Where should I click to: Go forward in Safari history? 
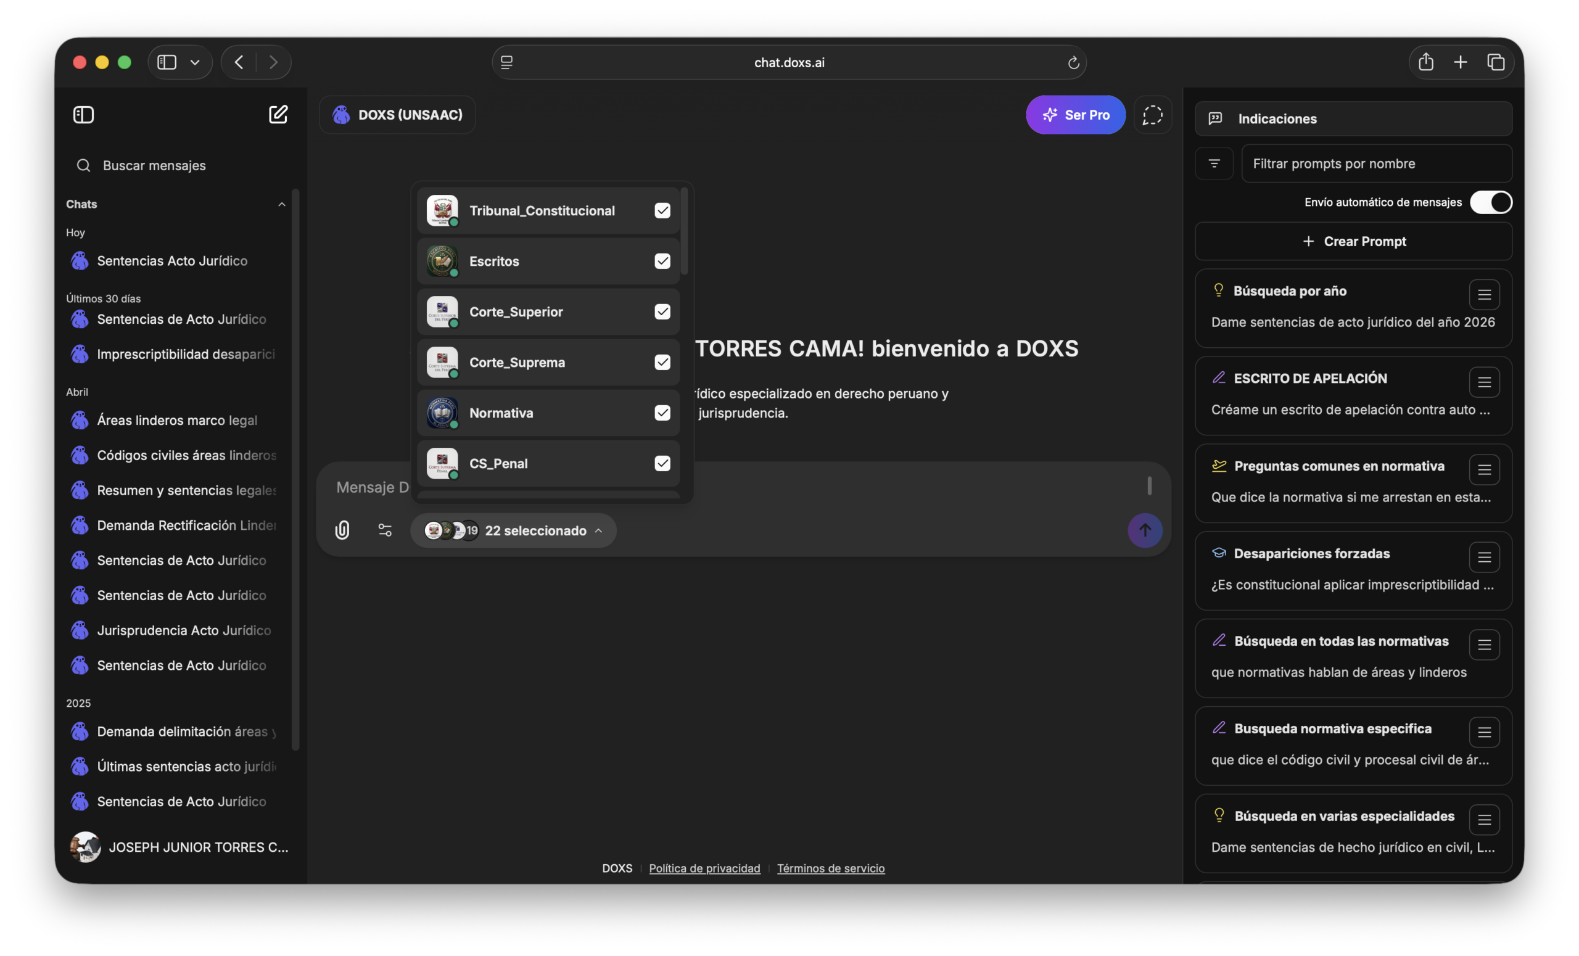point(274,62)
